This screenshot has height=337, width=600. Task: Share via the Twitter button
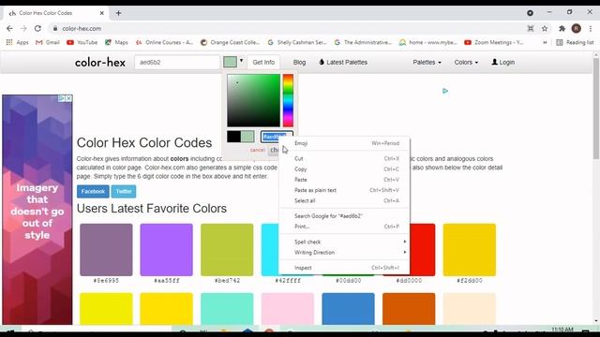[124, 191]
